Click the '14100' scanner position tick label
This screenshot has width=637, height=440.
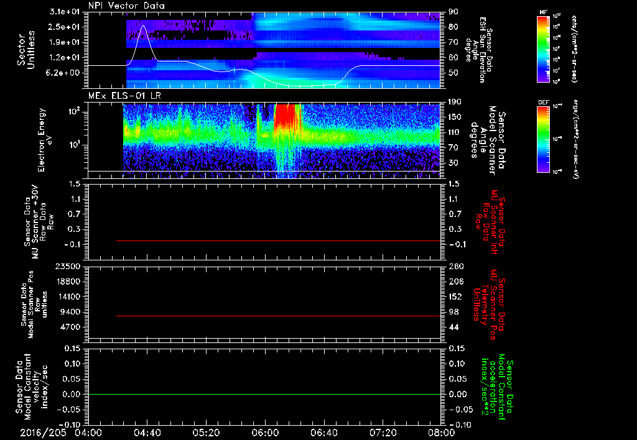click(x=70, y=296)
